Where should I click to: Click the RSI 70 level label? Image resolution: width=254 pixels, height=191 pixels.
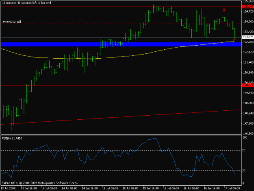(243, 150)
